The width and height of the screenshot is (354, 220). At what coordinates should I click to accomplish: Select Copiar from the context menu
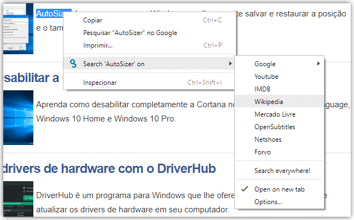tap(94, 20)
